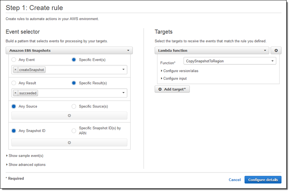Expand Show sample event(s)
The image size is (290, 192).
(25, 156)
